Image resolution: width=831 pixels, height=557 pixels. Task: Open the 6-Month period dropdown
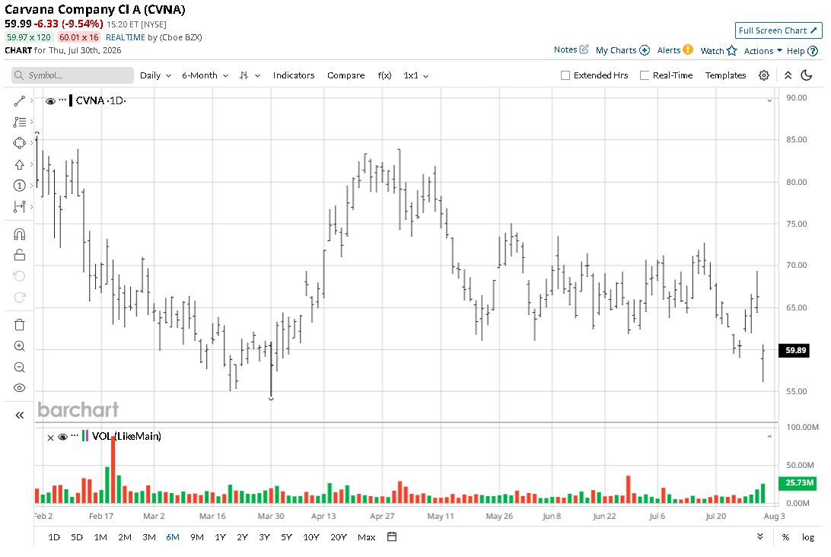(x=205, y=75)
